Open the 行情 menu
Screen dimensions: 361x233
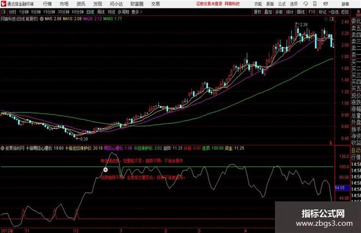(x=47, y=4)
